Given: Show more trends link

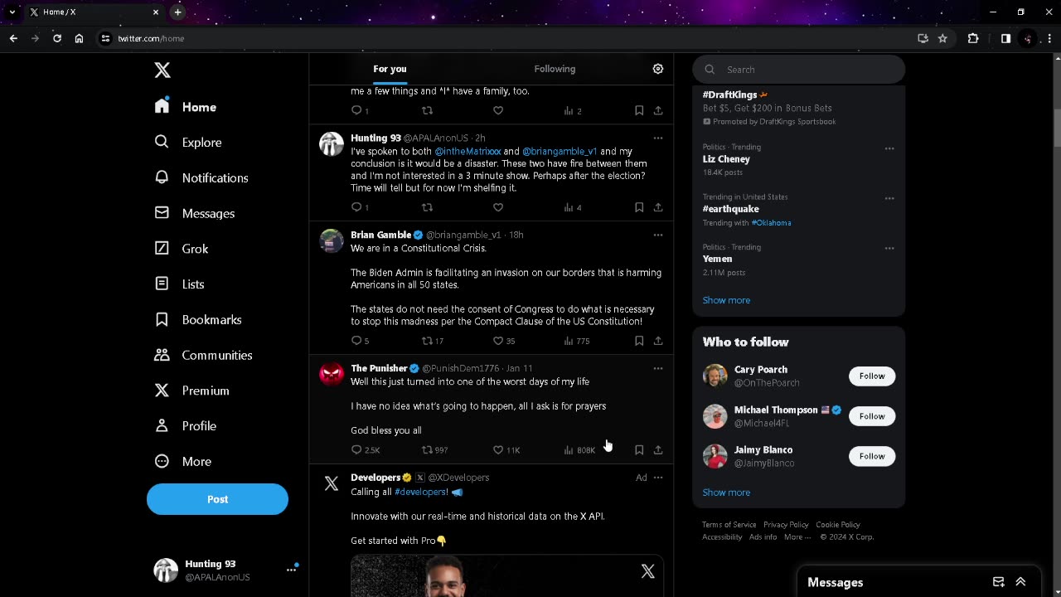Looking at the screenshot, I should click(x=726, y=300).
